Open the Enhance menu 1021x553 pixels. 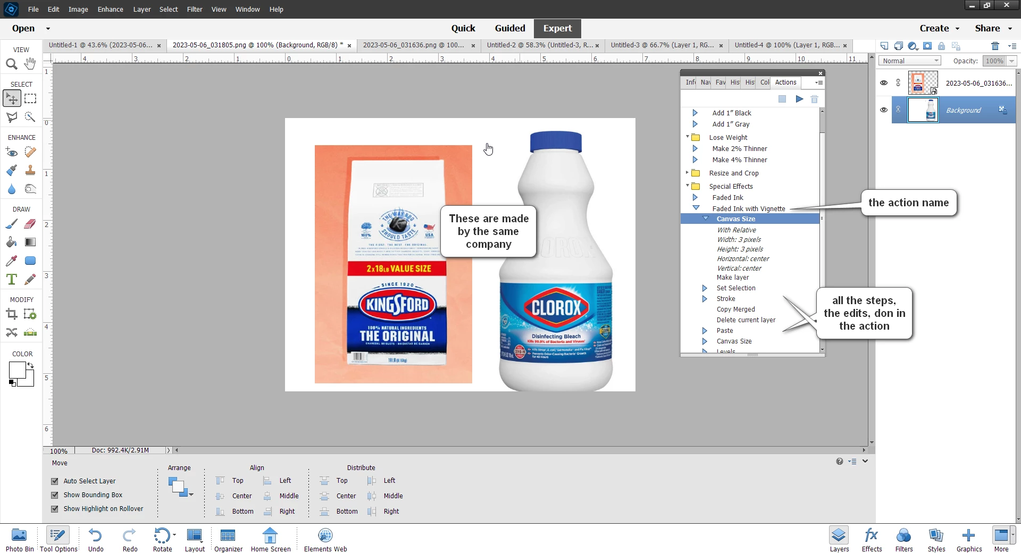pyautogui.click(x=110, y=9)
